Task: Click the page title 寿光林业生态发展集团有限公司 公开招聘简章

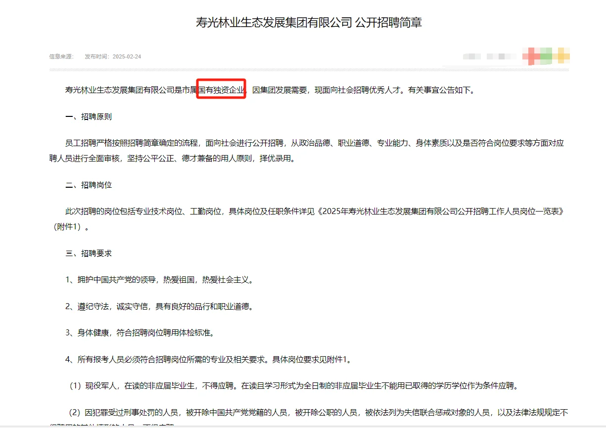Action: pyautogui.click(x=309, y=23)
